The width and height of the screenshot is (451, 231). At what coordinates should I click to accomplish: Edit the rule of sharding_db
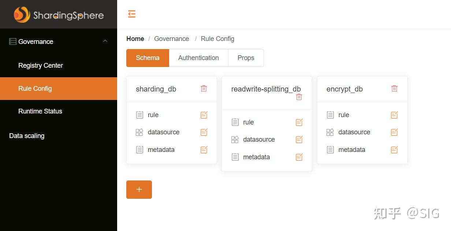click(x=204, y=115)
